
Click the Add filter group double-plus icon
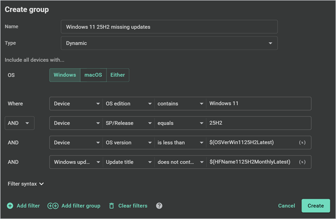pyautogui.click(x=53, y=206)
